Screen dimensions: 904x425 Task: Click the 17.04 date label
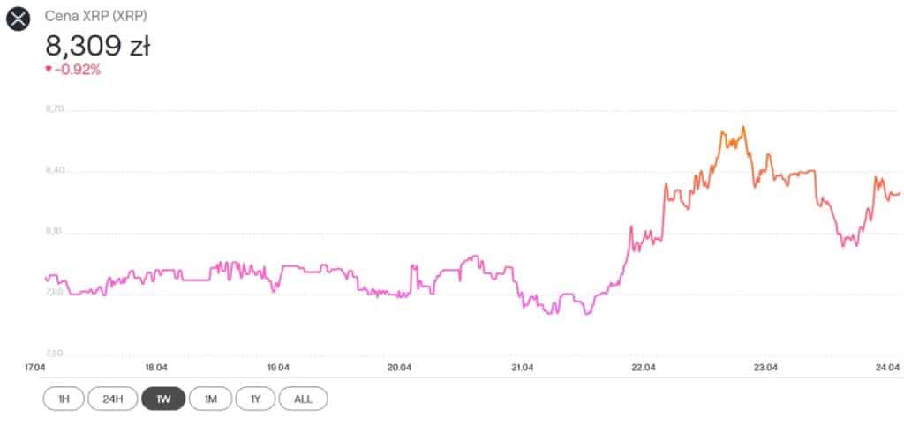35,368
